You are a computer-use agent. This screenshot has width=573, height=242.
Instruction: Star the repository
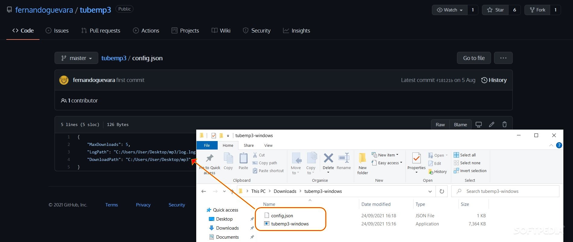[495, 10]
